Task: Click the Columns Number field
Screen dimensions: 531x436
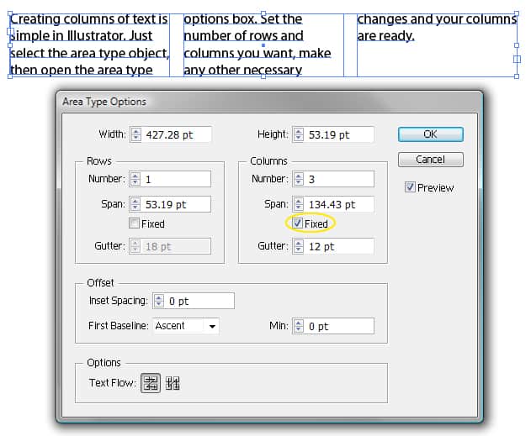Action: point(339,179)
